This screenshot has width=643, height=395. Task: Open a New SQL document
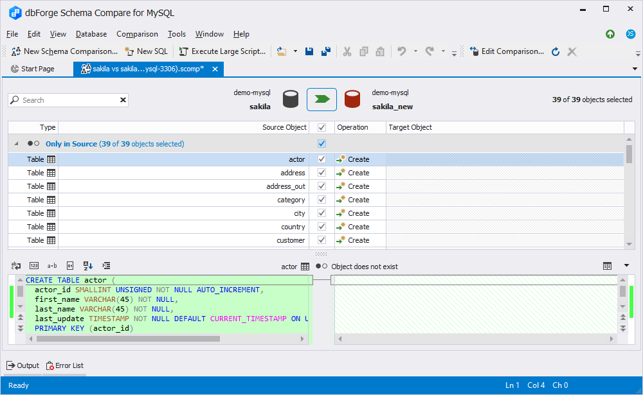(147, 51)
